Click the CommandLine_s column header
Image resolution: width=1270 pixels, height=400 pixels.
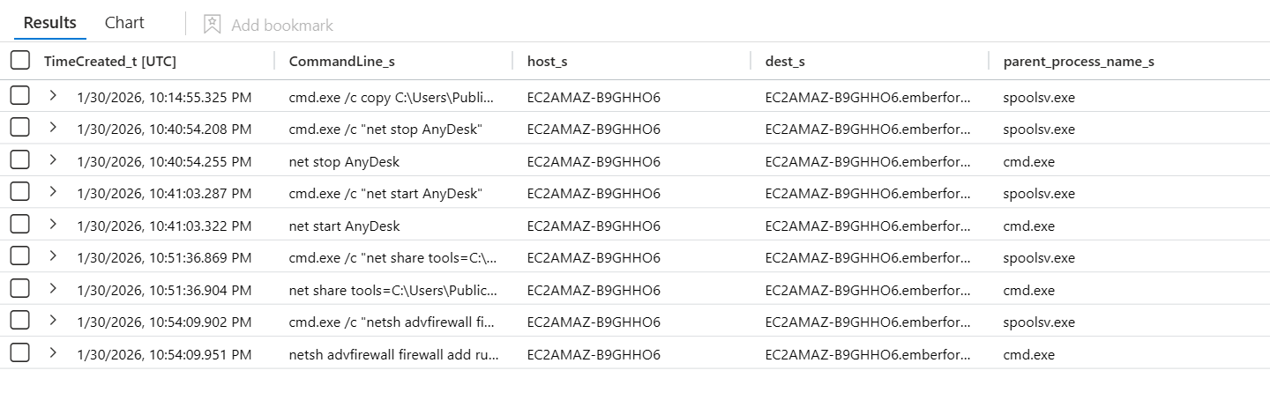coord(341,61)
